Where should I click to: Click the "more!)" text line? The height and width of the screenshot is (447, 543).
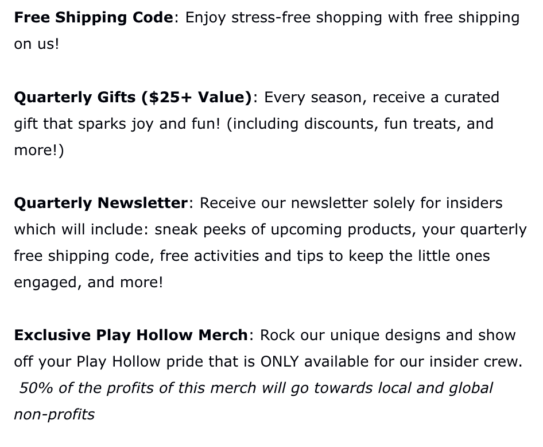point(39,150)
